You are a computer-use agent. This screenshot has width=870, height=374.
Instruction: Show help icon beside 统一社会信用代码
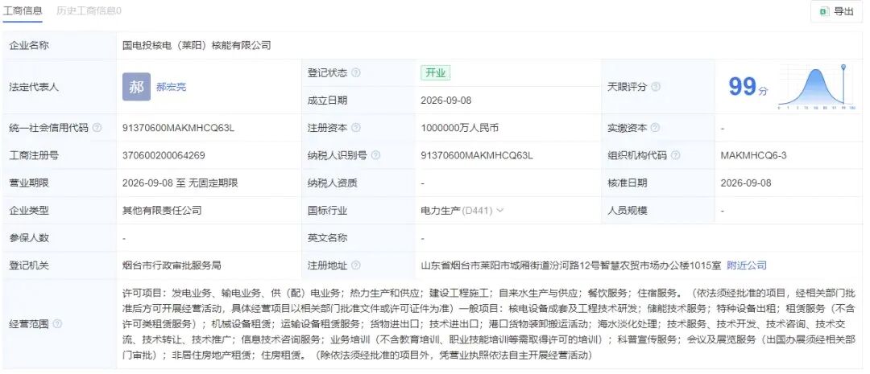click(97, 127)
